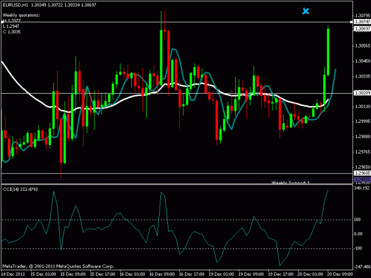
Task: Click the current price label 1.30697
Action: 363,28
